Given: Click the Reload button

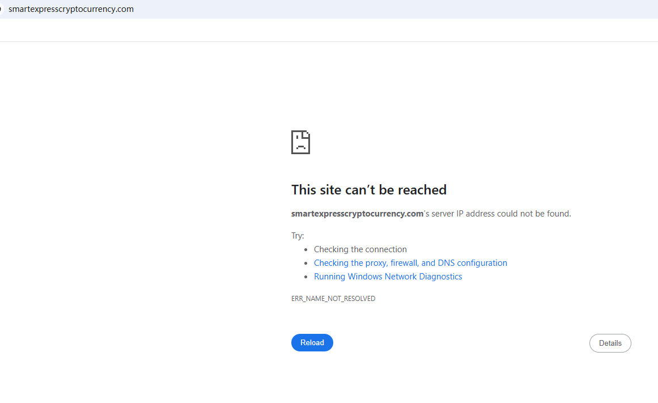Looking at the screenshot, I should click(x=312, y=342).
